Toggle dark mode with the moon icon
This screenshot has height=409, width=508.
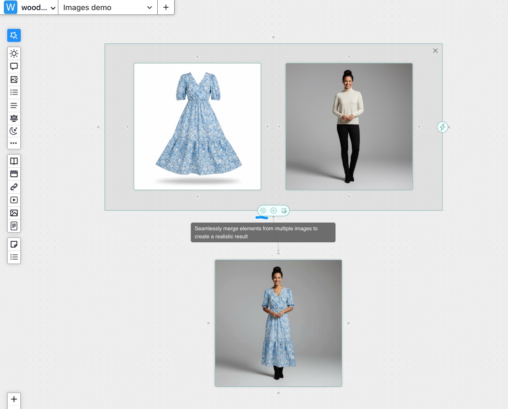click(14, 131)
